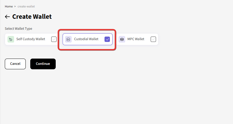Click the stacked layers MPC Wallet icon
The image size is (233, 124).
[x=122, y=39]
